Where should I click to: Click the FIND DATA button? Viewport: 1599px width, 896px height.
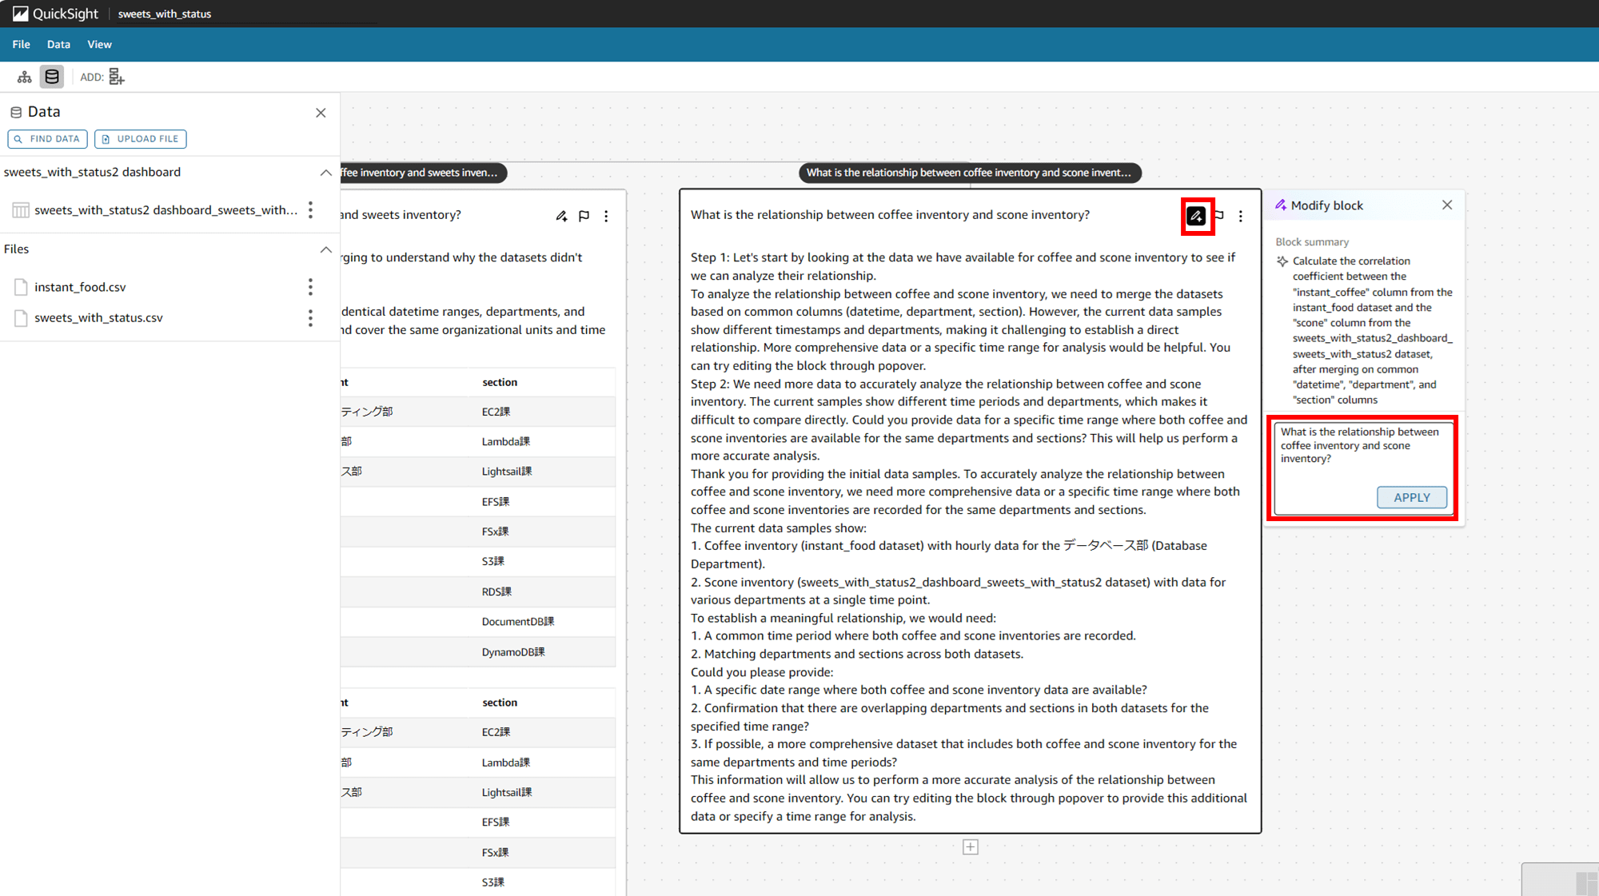coord(47,139)
